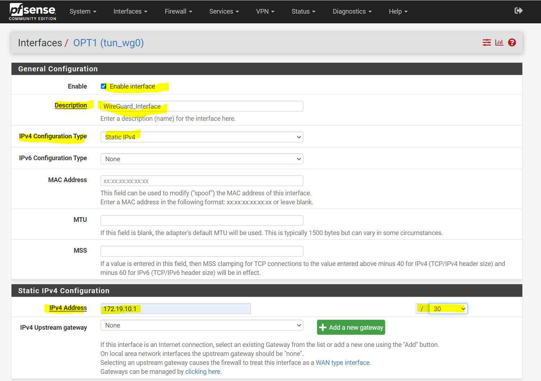
Task: Toggle the Enable interface setting off
Action: click(x=103, y=86)
